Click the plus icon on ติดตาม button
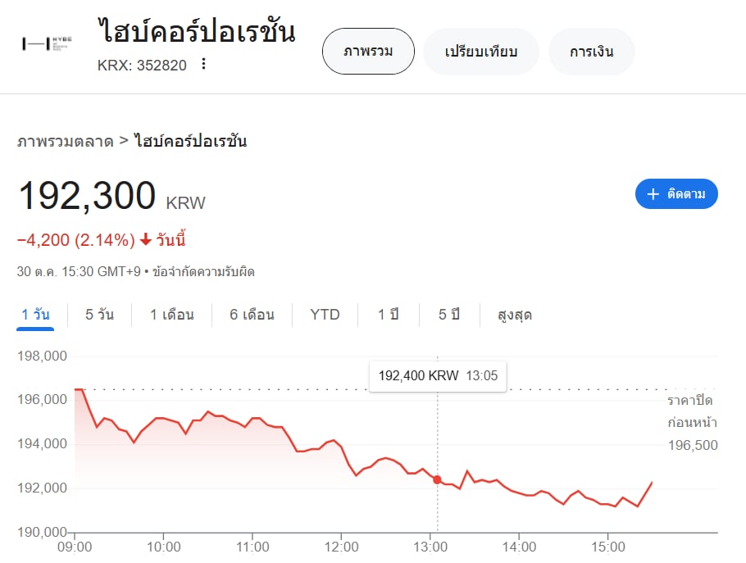Screen dimensions: 746x563 coord(653,194)
